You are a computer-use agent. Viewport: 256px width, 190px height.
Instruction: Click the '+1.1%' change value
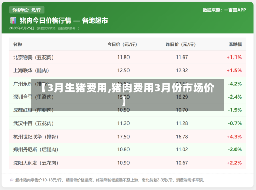234,58
